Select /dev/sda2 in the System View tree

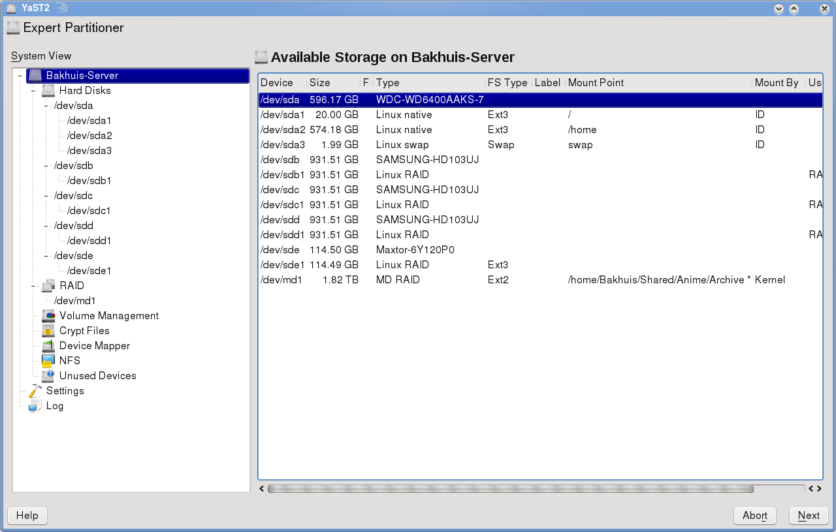(x=89, y=136)
